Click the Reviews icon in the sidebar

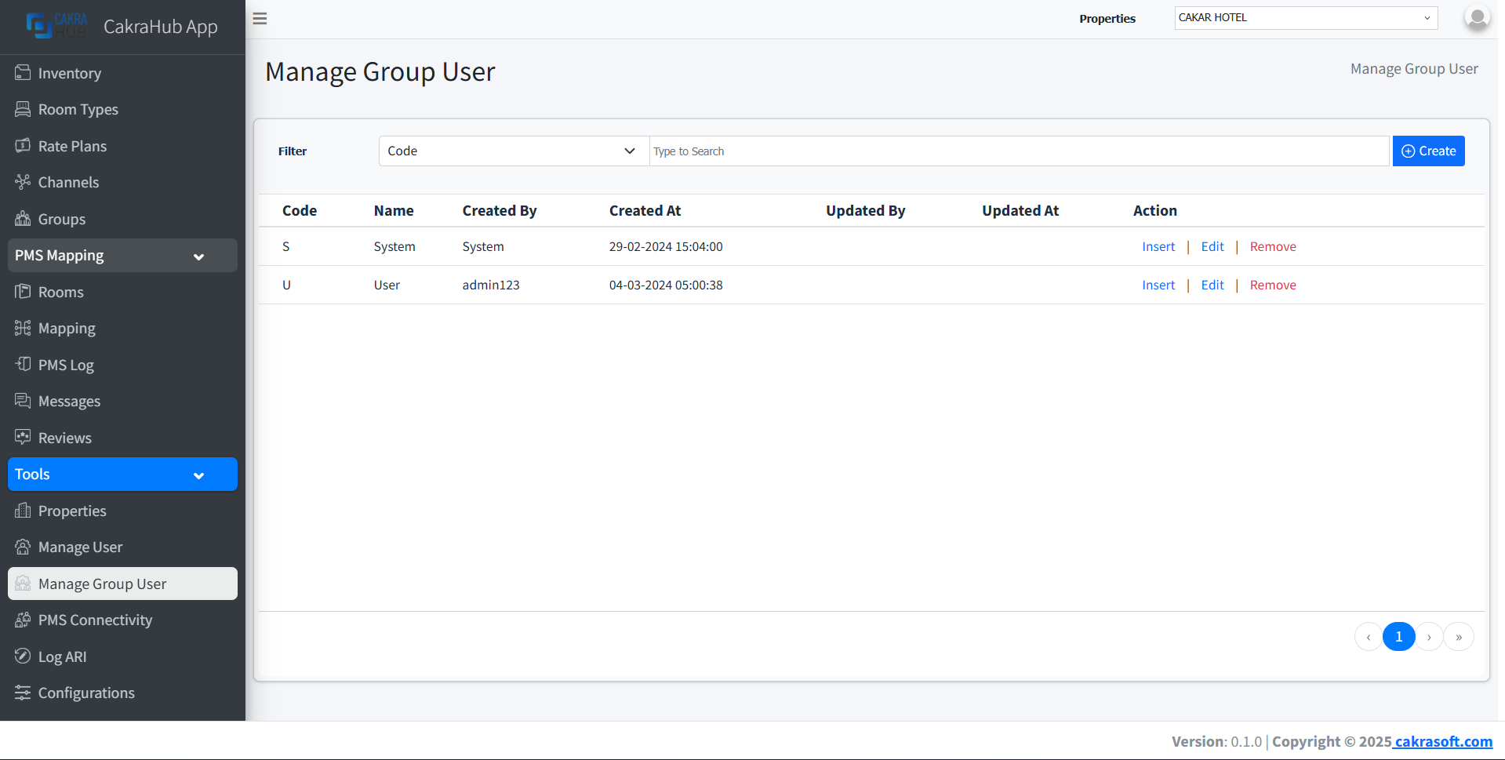[24, 438]
